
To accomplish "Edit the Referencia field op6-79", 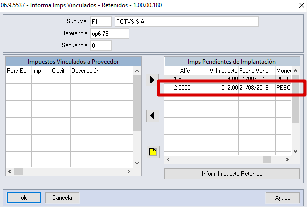I will point(110,33).
